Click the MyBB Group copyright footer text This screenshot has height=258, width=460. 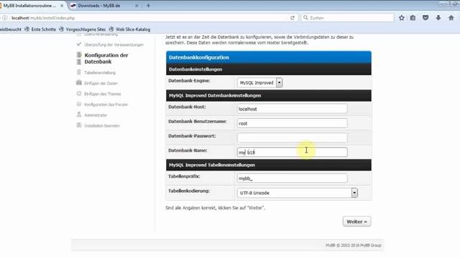coord(353,245)
